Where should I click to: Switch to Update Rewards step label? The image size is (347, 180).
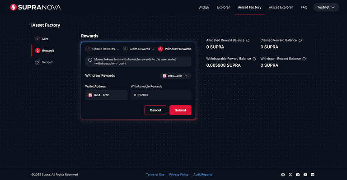point(103,49)
